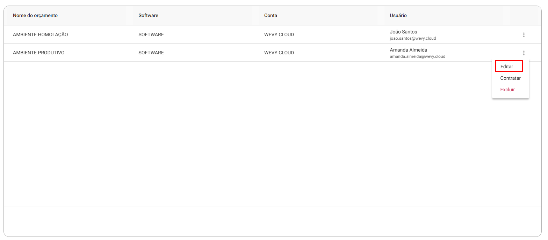Pick Excluir from the context menu
The image size is (548, 240).
click(x=507, y=90)
